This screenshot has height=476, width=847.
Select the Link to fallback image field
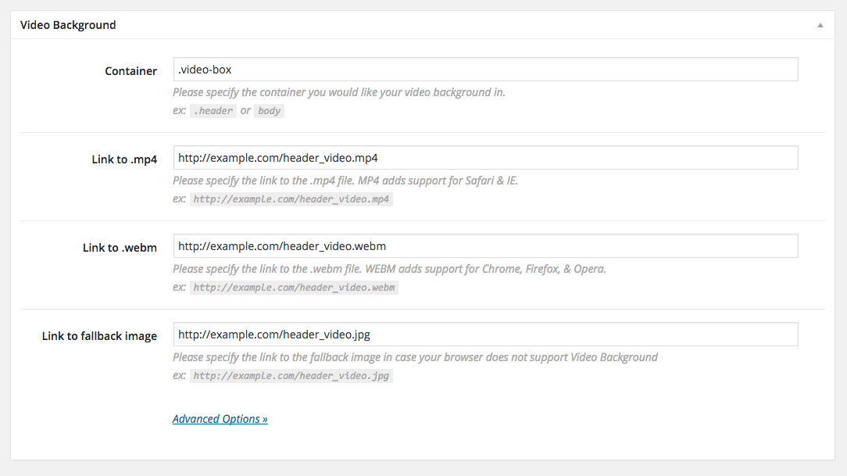click(486, 335)
